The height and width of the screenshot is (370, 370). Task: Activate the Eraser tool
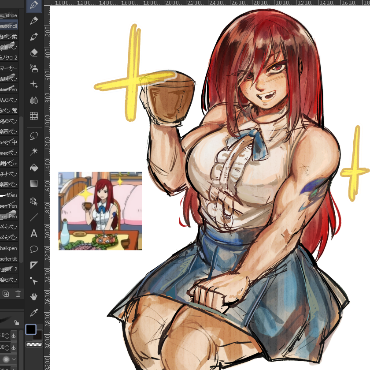pos(34,52)
